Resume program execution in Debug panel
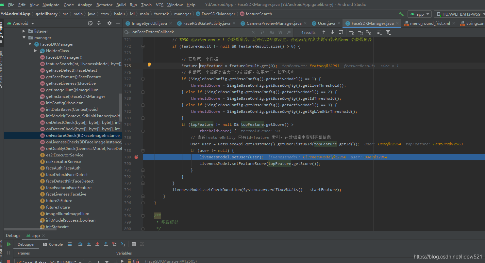 (9, 244)
